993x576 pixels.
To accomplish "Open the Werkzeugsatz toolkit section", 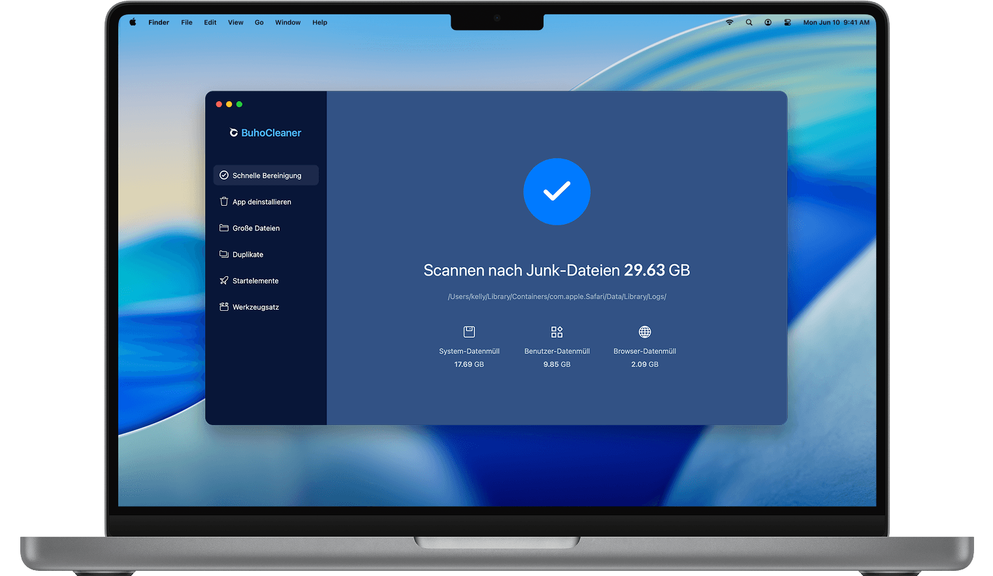I will (x=255, y=307).
